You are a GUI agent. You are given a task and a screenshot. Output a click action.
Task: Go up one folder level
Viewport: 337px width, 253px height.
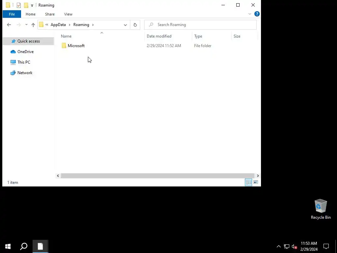point(33,25)
